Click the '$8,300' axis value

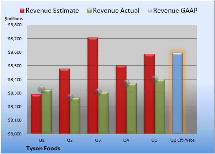(x=15, y=93)
